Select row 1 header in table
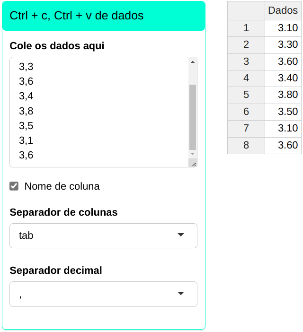Image resolution: width=303 pixels, height=332 pixels. (246, 28)
